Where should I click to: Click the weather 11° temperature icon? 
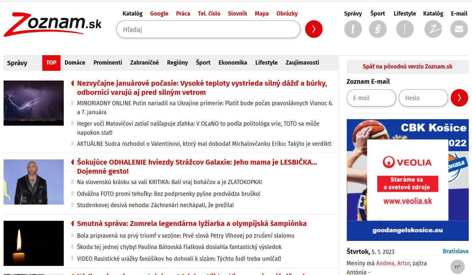click(457, 267)
